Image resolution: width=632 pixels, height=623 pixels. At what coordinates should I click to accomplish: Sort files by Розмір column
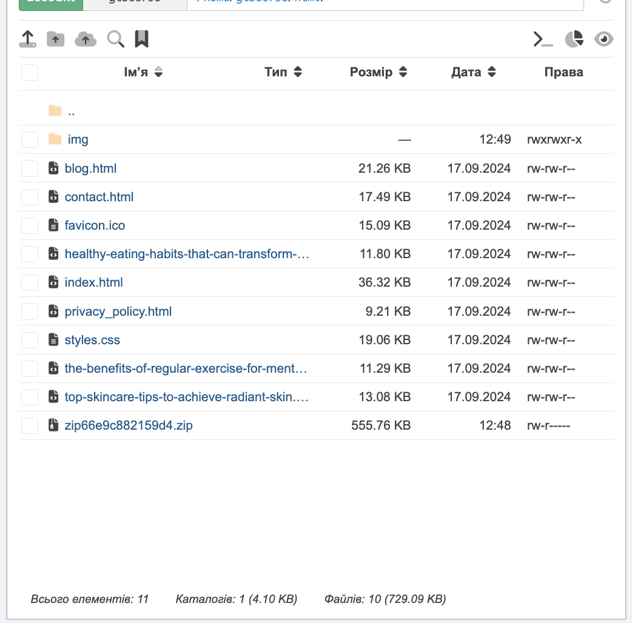(378, 72)
